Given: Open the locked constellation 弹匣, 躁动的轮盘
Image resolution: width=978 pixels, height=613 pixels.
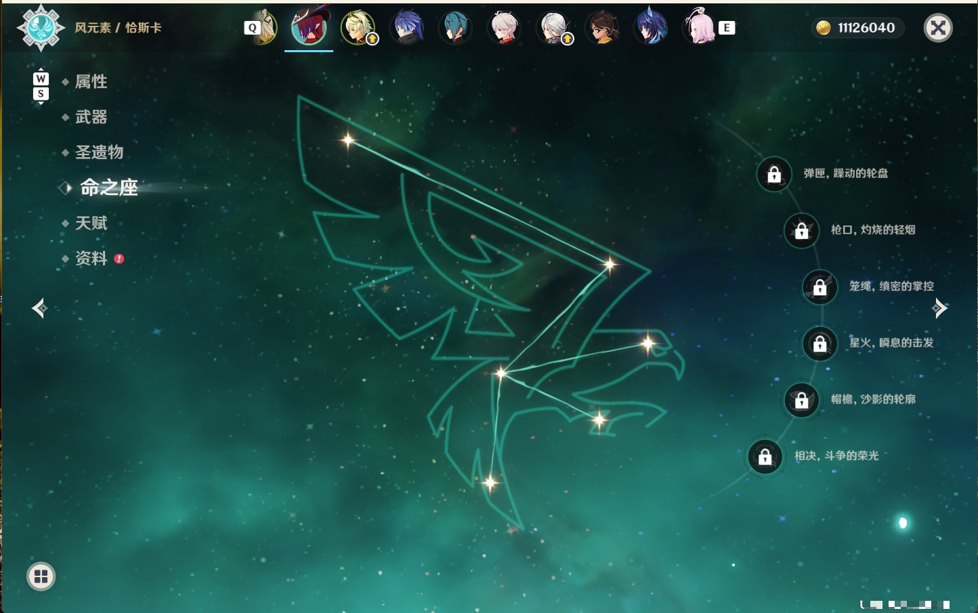Looking at the screenshot, I should tap(774, 175).
